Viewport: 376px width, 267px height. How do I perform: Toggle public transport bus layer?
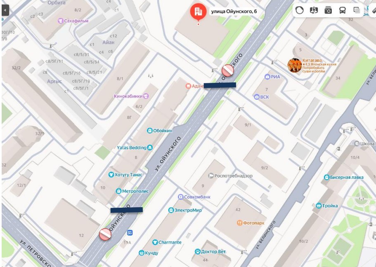click(x=342, y=10)
